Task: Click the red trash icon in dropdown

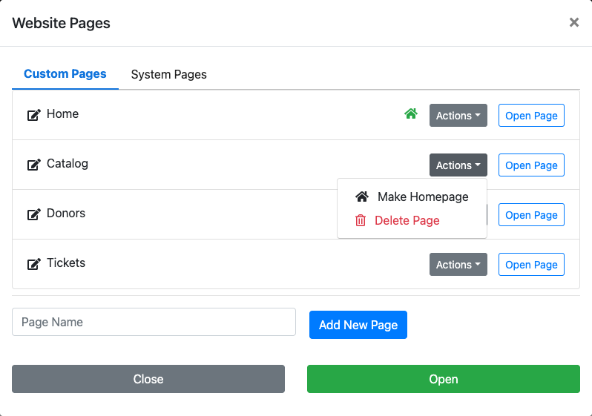Action: coord(361,220)
